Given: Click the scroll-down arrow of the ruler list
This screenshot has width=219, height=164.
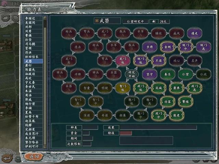Looking at the screenshot, I should click(x=45, y=147).
